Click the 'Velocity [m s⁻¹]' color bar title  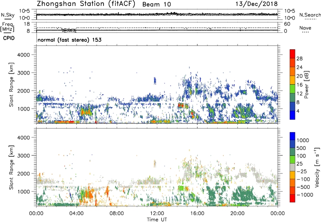[317, 167]
